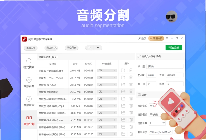Click the 标题 field 想自由
206x140 pixels.
pos(165,67)
